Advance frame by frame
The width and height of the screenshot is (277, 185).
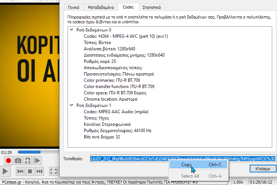coord(37,161)
